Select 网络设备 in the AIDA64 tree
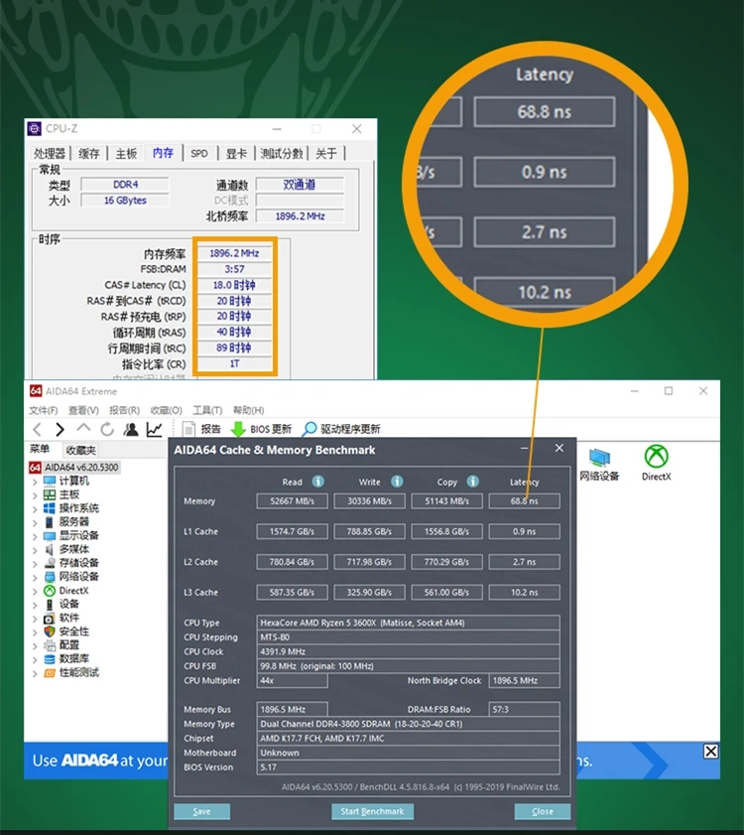Image resolution: width=744 pixels, height=835 pixels. pos(71,576)
